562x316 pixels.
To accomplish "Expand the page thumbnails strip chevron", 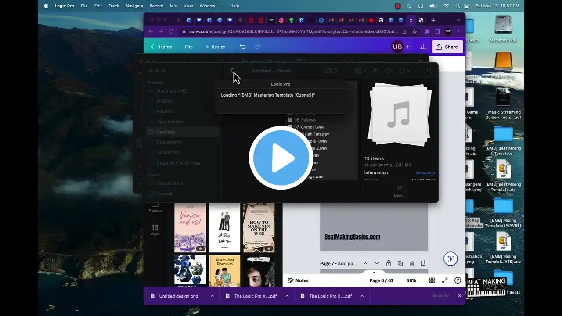I will point(374,273).
